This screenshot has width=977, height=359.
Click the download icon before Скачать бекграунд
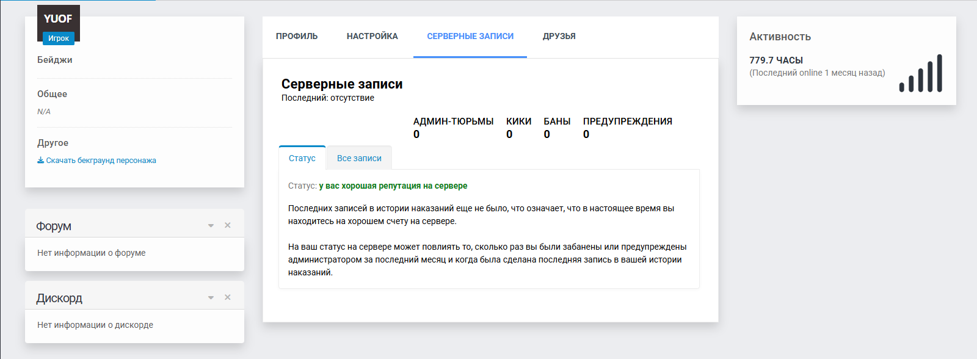pyautogui.click(x=40, y=161)
